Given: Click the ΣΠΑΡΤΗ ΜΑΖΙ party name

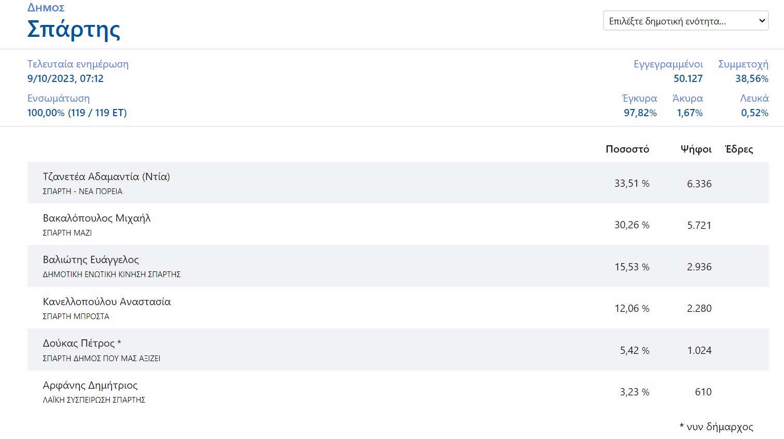Looking at the screenshot, I should click(67, 233).
